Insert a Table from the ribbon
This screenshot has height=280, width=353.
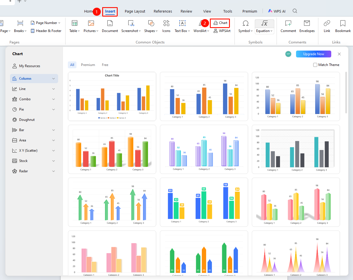pyautogui.click(x=74, y=26)
